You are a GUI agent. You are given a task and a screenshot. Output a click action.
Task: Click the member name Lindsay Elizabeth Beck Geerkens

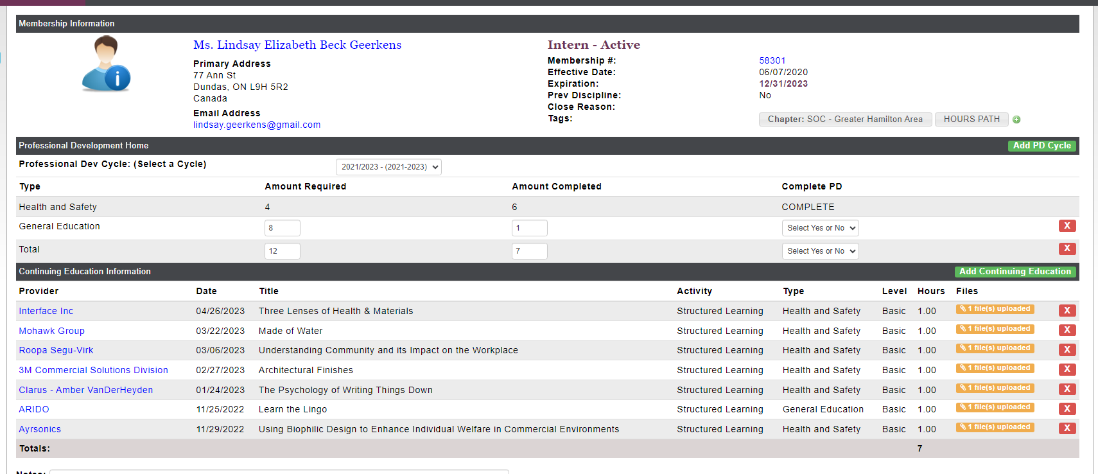click(297, 44)
